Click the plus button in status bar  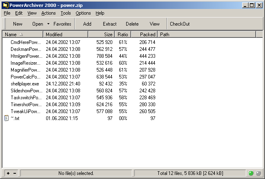8,173
